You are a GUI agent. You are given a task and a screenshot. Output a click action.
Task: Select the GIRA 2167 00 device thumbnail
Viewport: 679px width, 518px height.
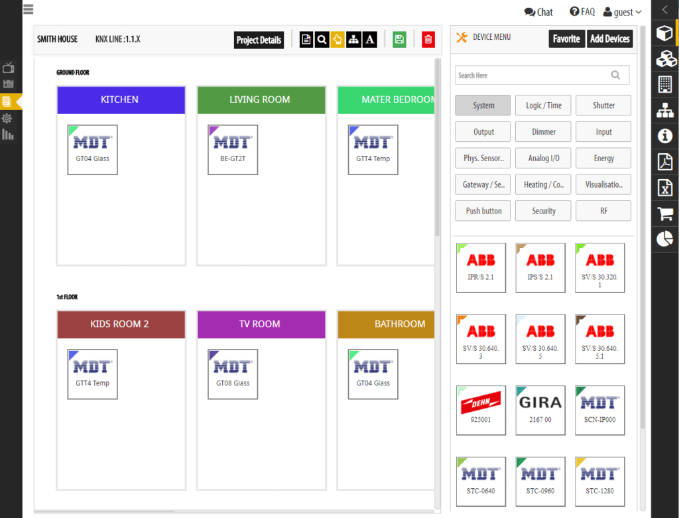(x=540, y=410)
